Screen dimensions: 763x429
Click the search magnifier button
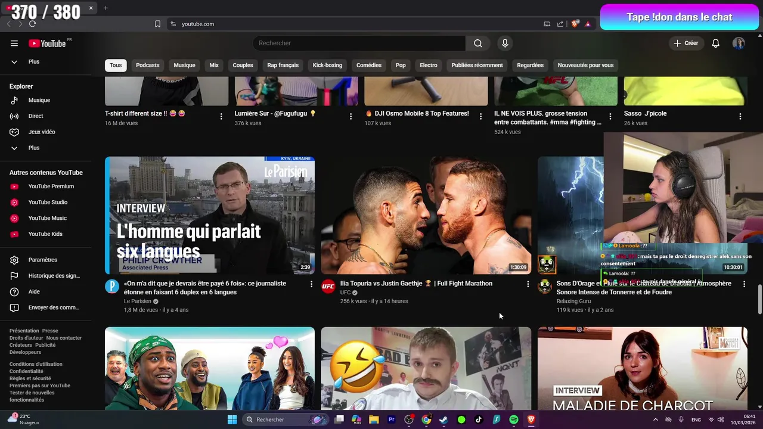coord(478,43)
